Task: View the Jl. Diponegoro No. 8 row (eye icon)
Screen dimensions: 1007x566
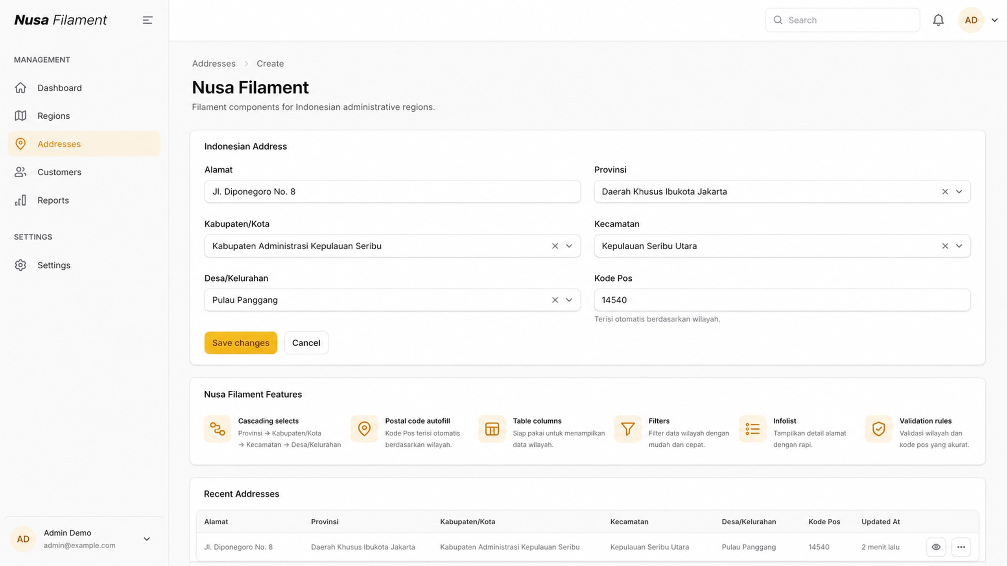Action: click(936, 547)
